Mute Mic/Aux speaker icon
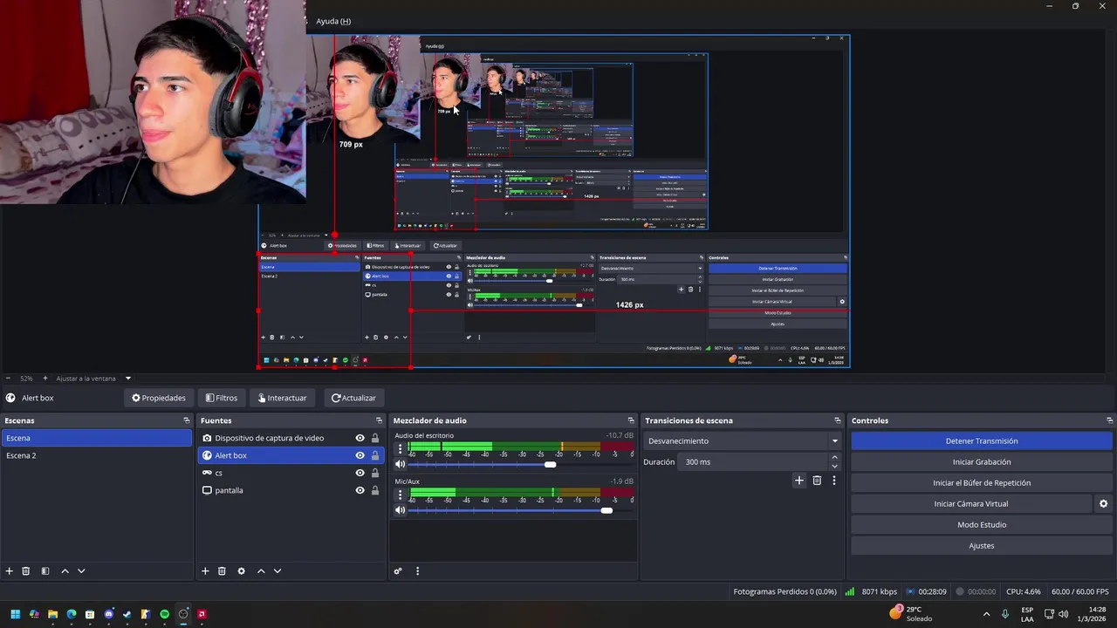This screenshot has width=1117, height=628. point(401,510)
